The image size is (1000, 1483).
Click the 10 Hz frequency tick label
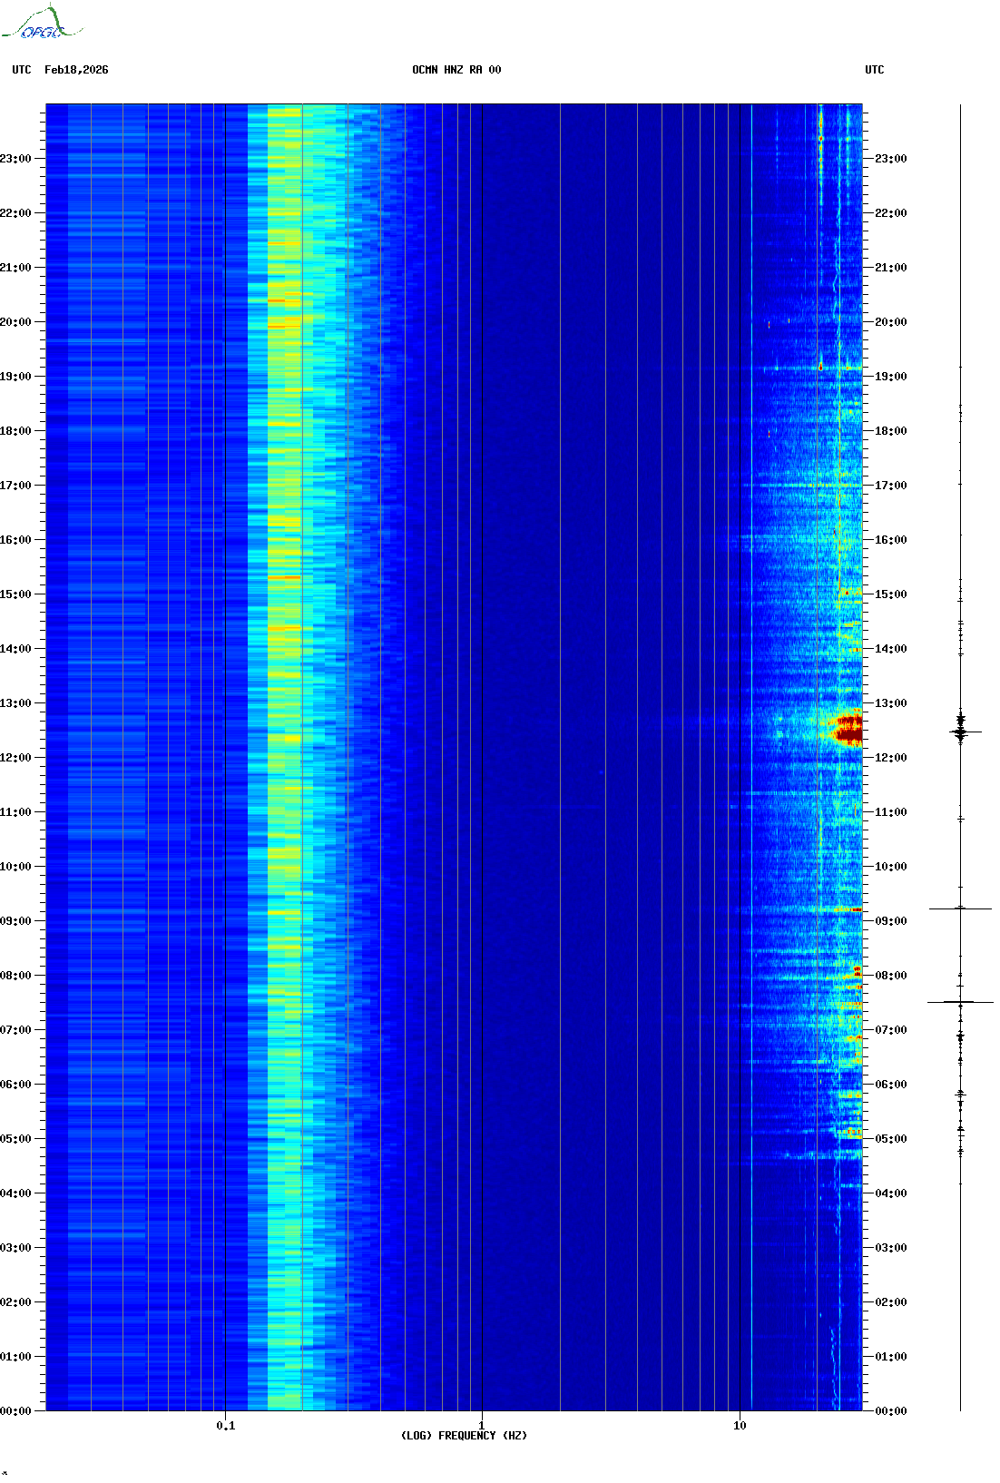pos(740,1425)
